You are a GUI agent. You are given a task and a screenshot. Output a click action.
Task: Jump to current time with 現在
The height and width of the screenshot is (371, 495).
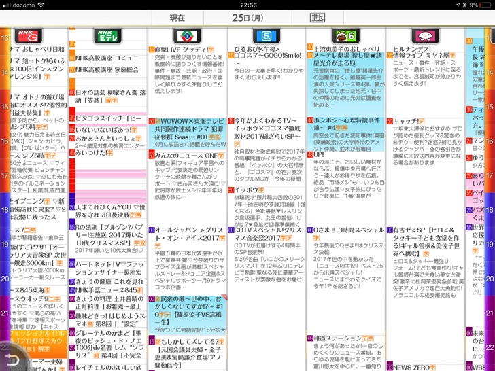pyautogui.click(x=177, y=18)
